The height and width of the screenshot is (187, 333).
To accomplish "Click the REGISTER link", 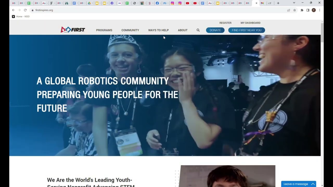I will tap(225, 23).
